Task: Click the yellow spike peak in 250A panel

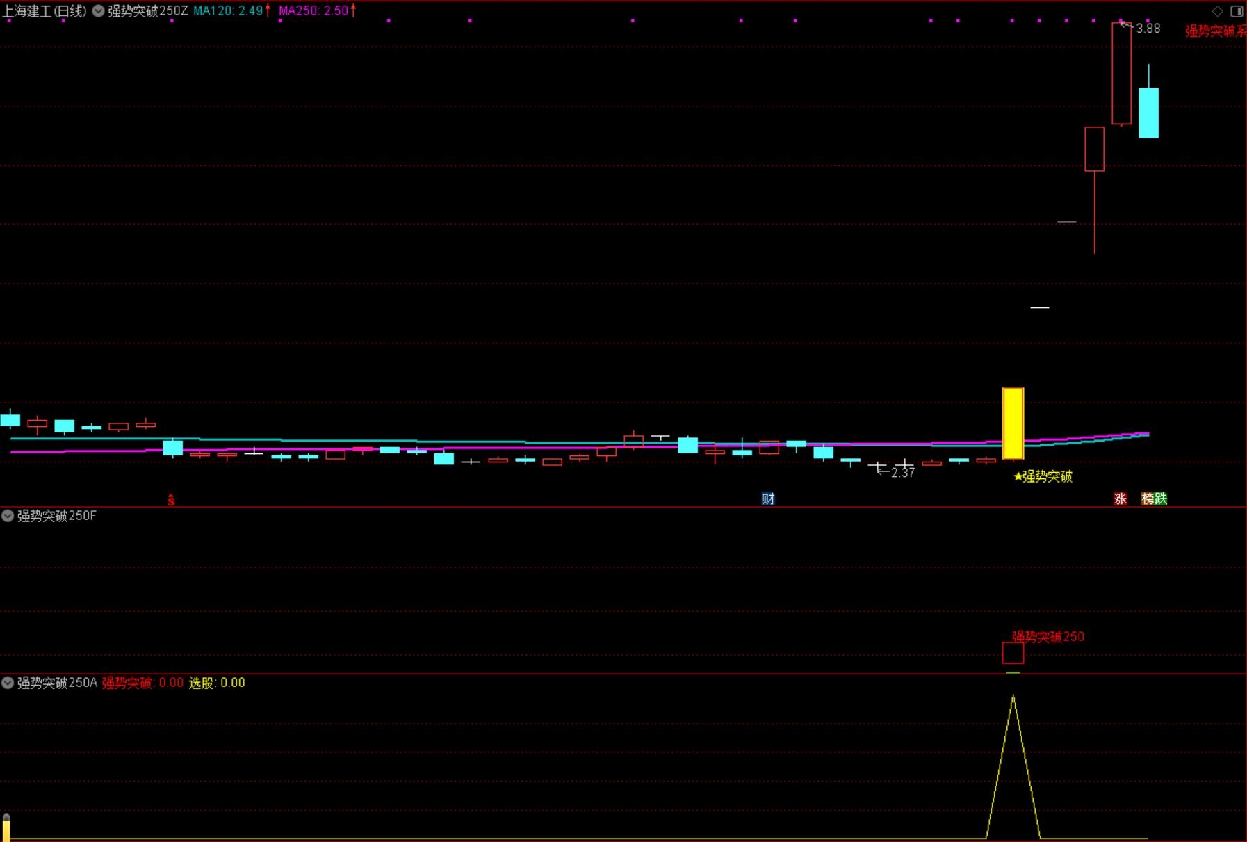Action: pyautogui.click(x=1013, y=696)
